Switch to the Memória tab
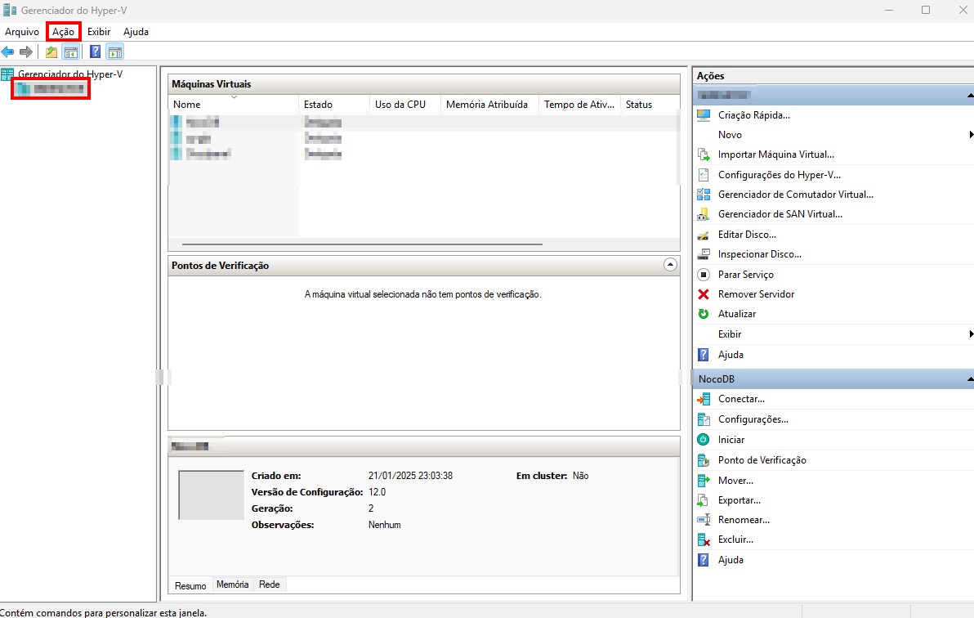 [x=232, y=584]
